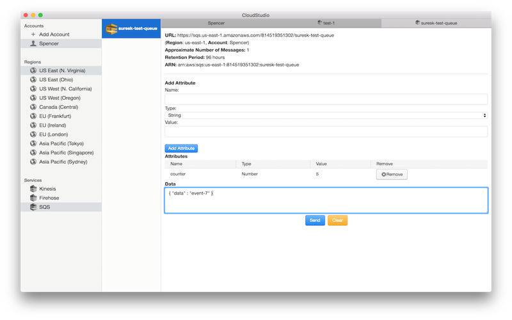Click the SQS service icon
Screen dimensions: 512x320
[33, 207]
